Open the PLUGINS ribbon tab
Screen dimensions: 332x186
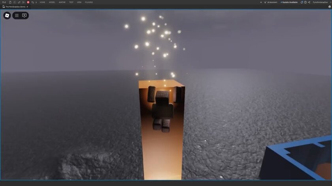[89, 2]
